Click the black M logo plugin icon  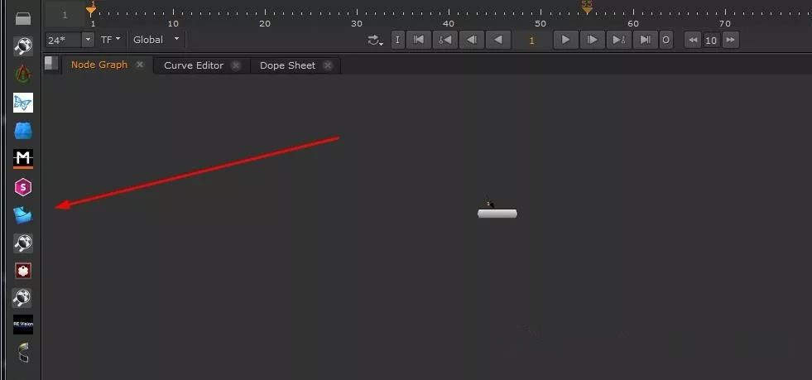coord(23,158)
